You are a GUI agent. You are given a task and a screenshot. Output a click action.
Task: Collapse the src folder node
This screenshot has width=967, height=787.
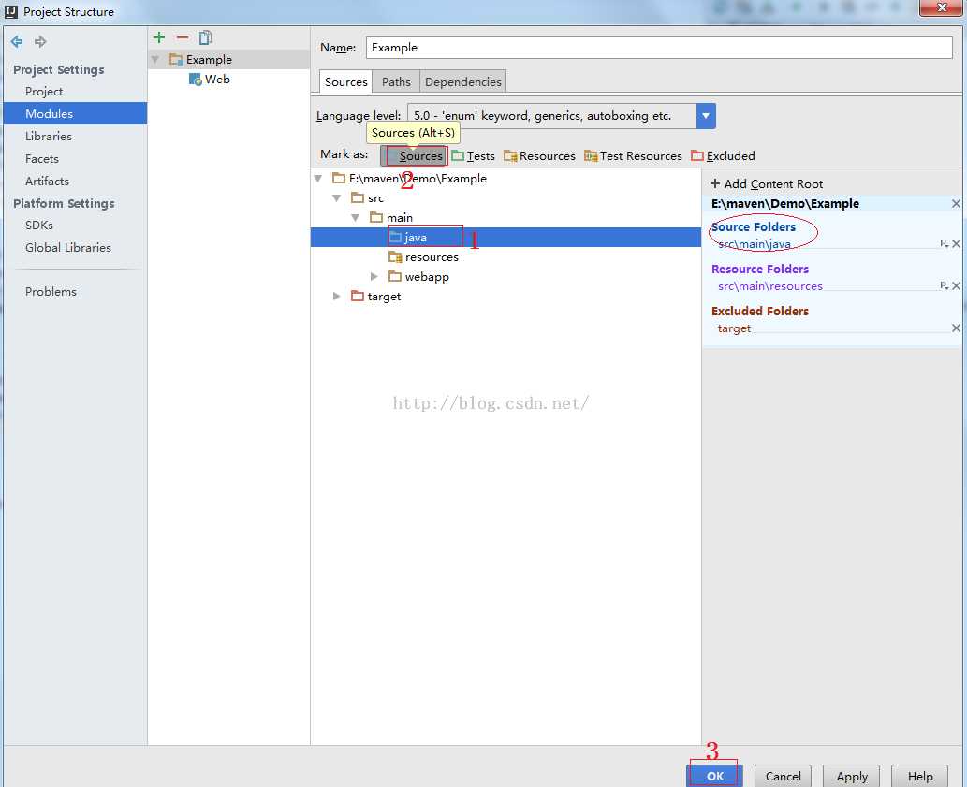[x=337, y=198]
